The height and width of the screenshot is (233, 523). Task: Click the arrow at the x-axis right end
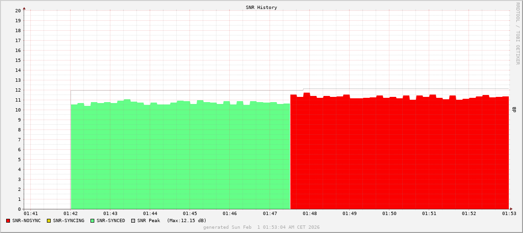coord(511,209)
